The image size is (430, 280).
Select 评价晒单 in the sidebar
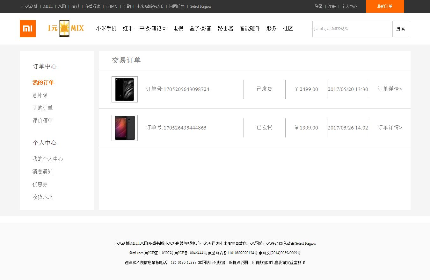pos(43,121)
